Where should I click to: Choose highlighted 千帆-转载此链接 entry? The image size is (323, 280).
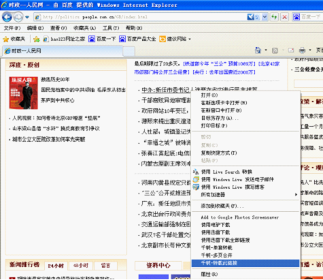tap(245, 263)
